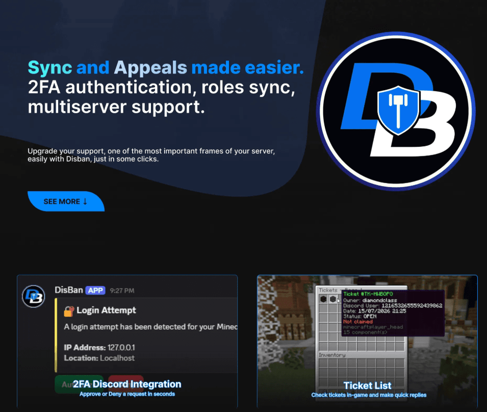The width and height of the screenshot is (487, 412).
Task: Click the large DisBan logo
Action: coord(396,111)
